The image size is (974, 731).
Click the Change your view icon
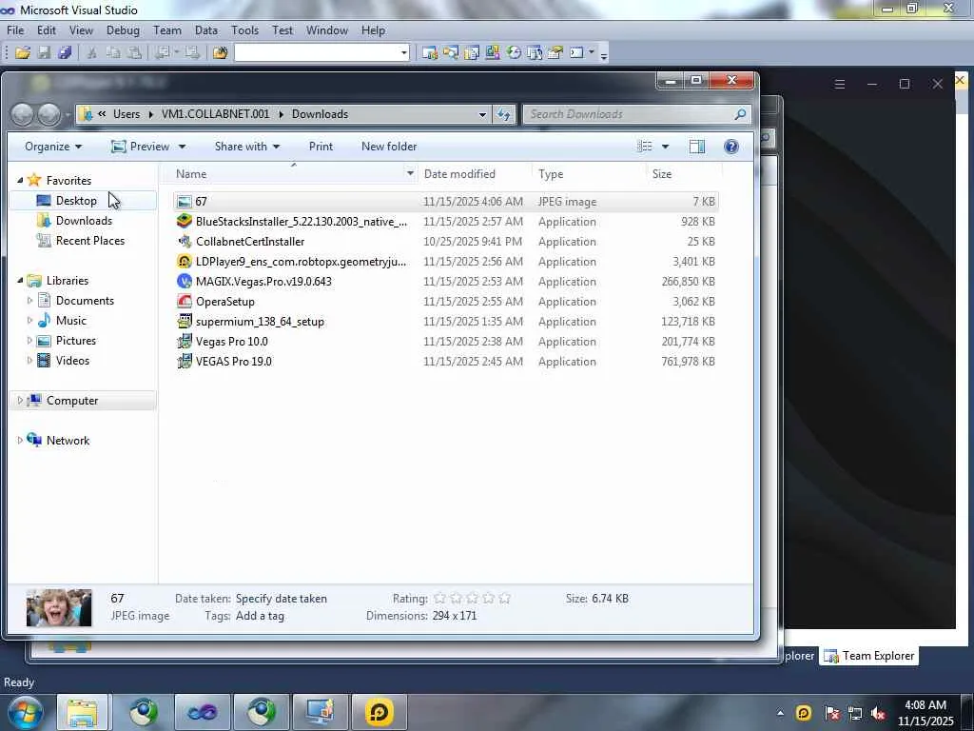point(645,147)
